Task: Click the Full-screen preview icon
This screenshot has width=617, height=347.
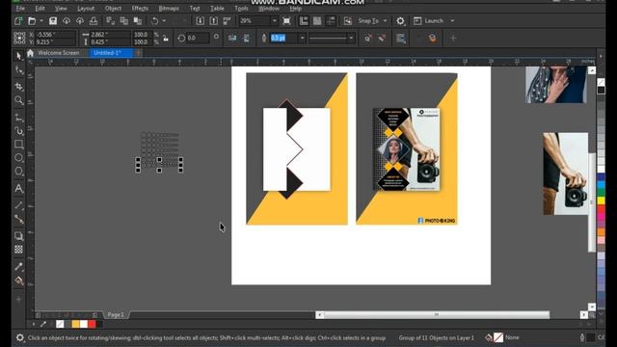Action: point(287,21)
